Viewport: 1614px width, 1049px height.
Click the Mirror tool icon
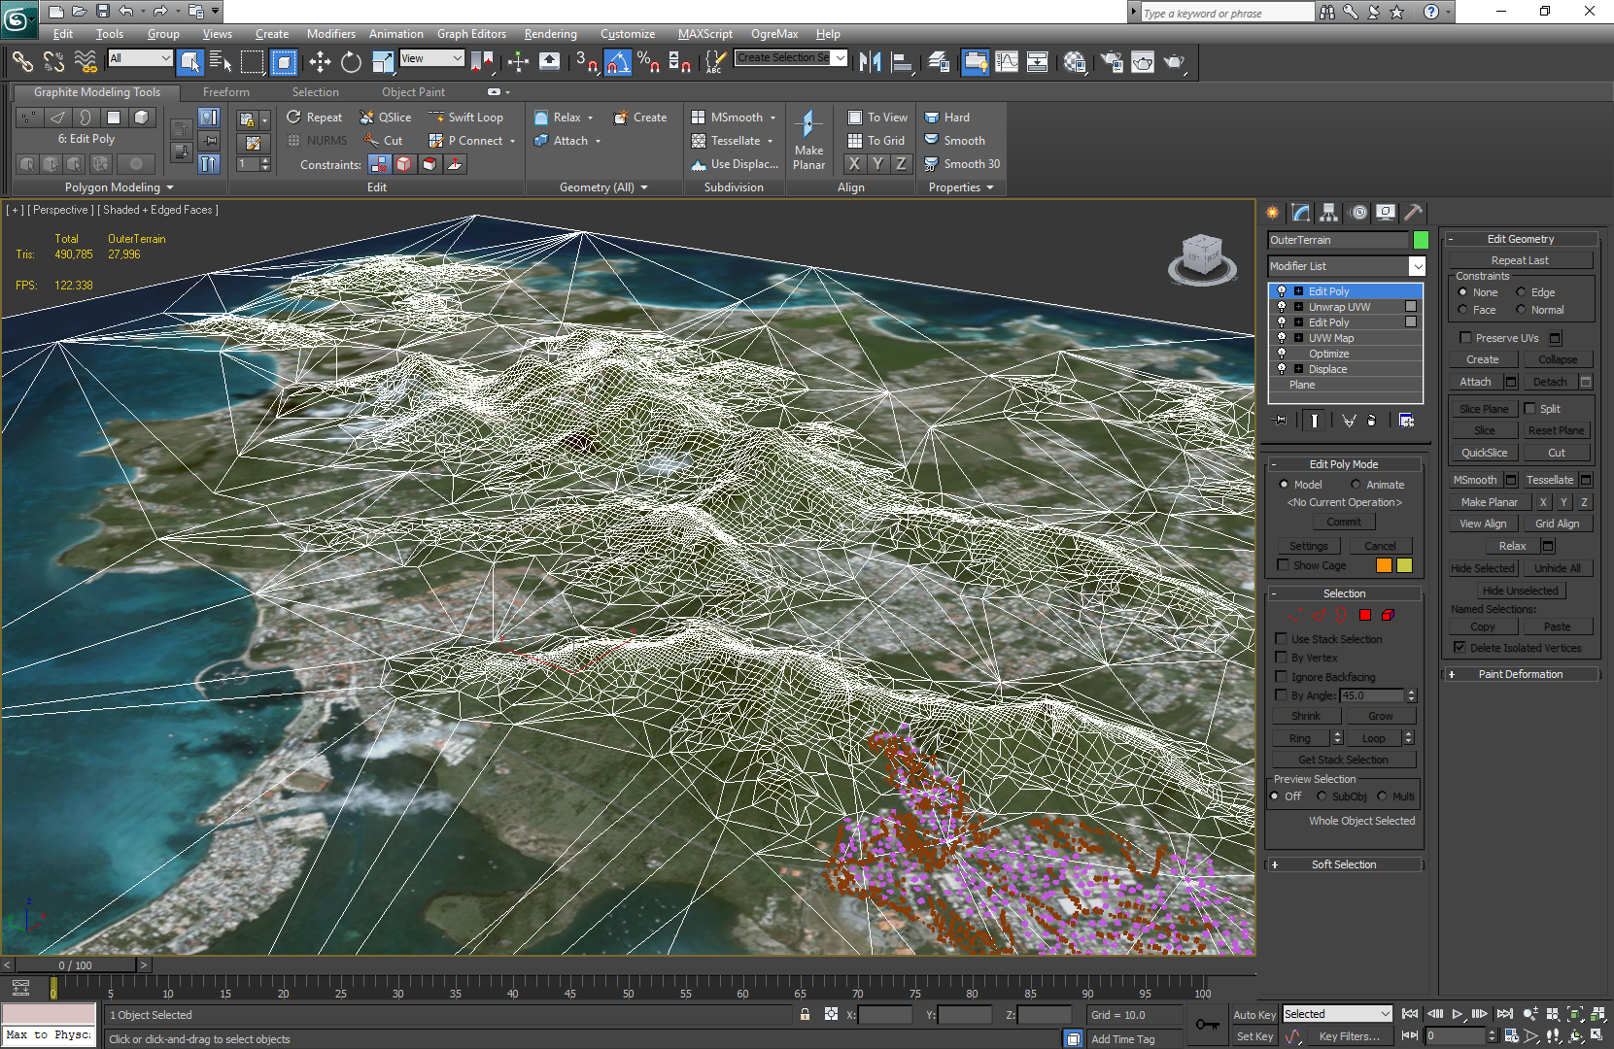click(870, 62)
